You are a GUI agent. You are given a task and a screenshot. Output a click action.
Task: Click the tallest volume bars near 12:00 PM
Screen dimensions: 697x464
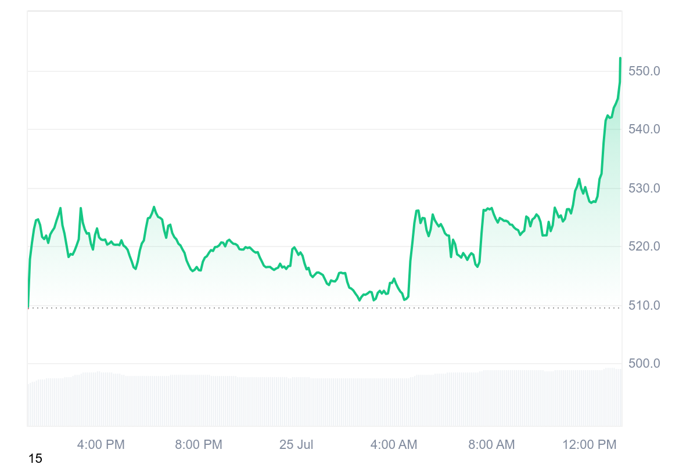pos(610,398)
